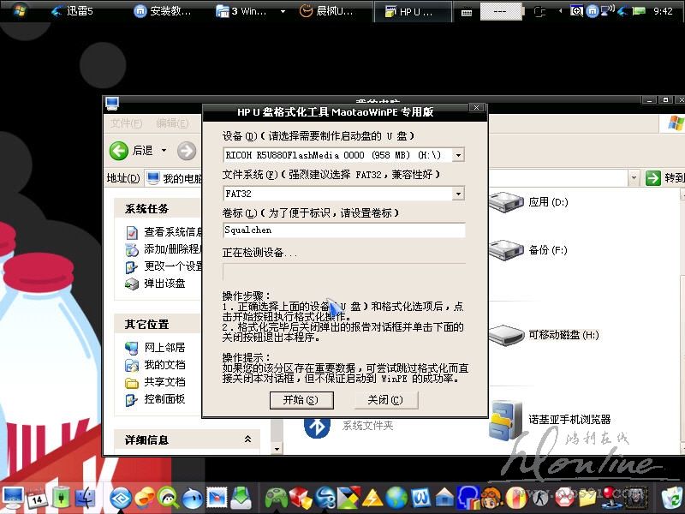685x514 pixels.
Task: Open 诺基亚手机浏览器 phone browser icon
Action: [506, 420]
